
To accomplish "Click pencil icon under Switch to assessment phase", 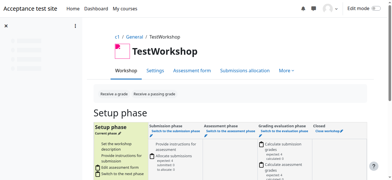I will 206,136.
